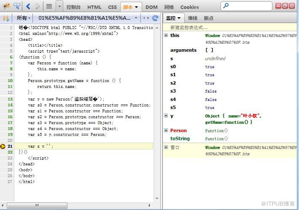Click the s1 true value

point(210,75)
